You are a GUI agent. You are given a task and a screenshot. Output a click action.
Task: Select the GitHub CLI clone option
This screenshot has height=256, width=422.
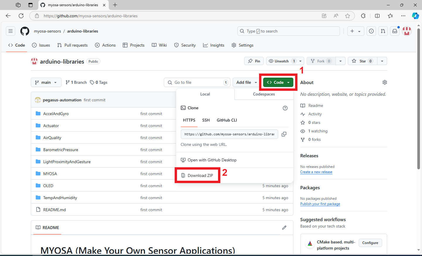227,120
